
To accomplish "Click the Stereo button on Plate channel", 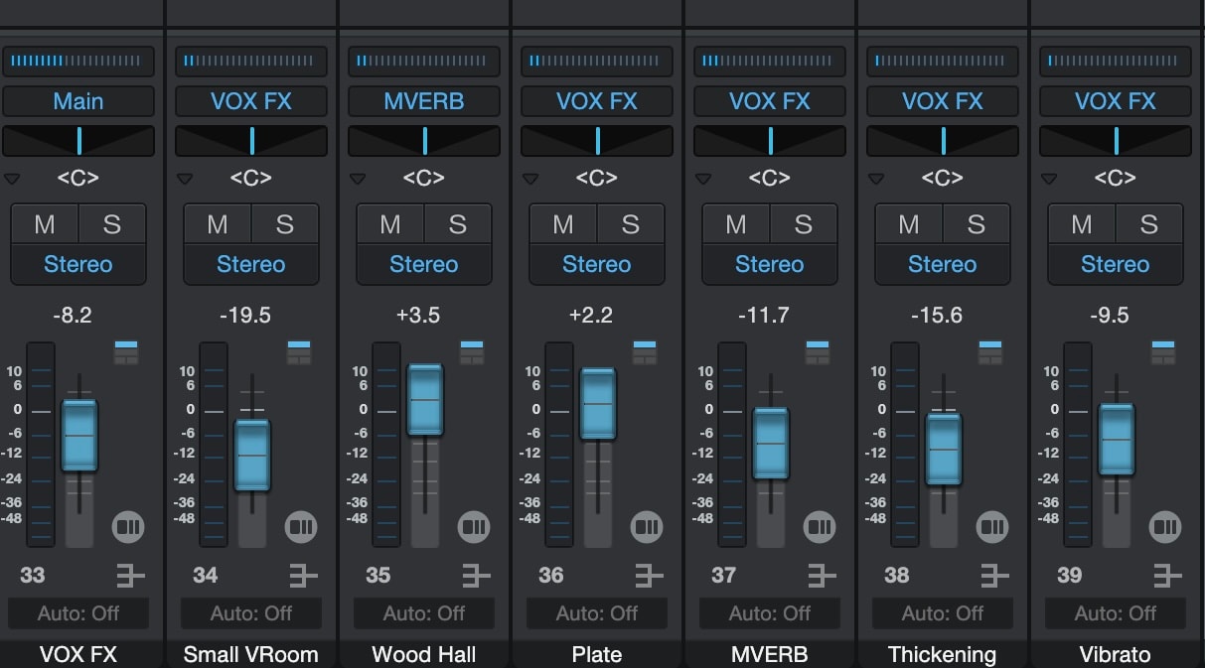I will pyautogui.click(x=597, y=265).
